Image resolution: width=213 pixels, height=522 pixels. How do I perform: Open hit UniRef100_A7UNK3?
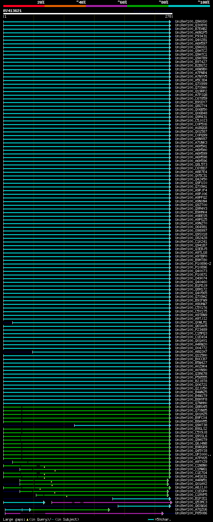point(191,142)
